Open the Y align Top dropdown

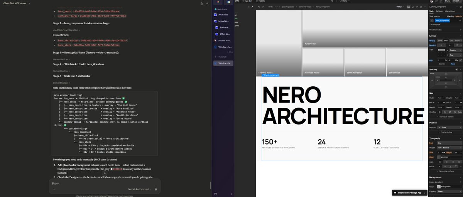point(455,55)
